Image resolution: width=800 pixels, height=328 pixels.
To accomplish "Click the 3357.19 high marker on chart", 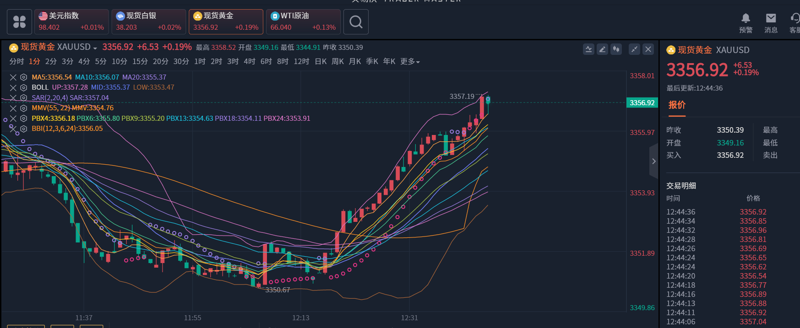I will (x=462, y=97).
